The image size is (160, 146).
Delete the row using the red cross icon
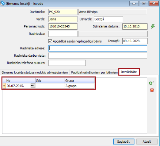point(152,90)
